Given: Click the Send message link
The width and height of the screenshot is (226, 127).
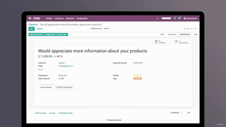Looking at the screenshot, I should click(x=41, y=113).
